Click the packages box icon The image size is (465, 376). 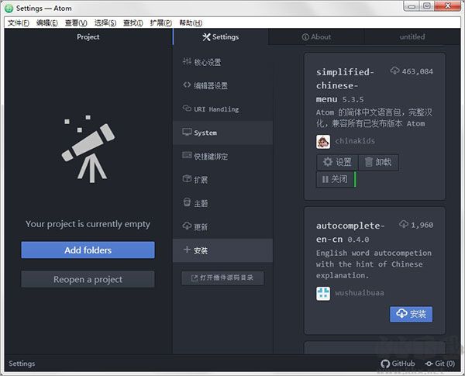187,178
